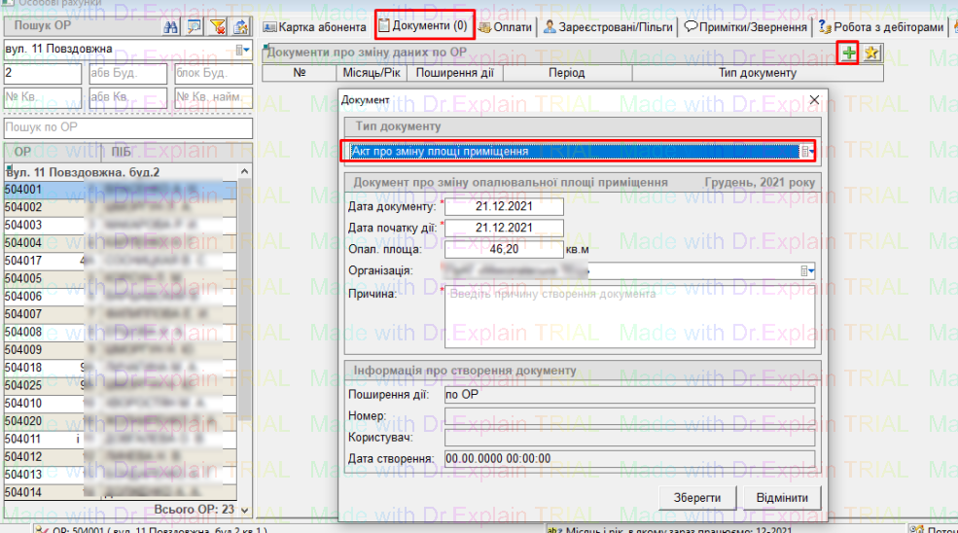This screenshot has height=533, width=958.
Task: Click the export icon in Пошук ОР header
Action: tap(240, 26)
